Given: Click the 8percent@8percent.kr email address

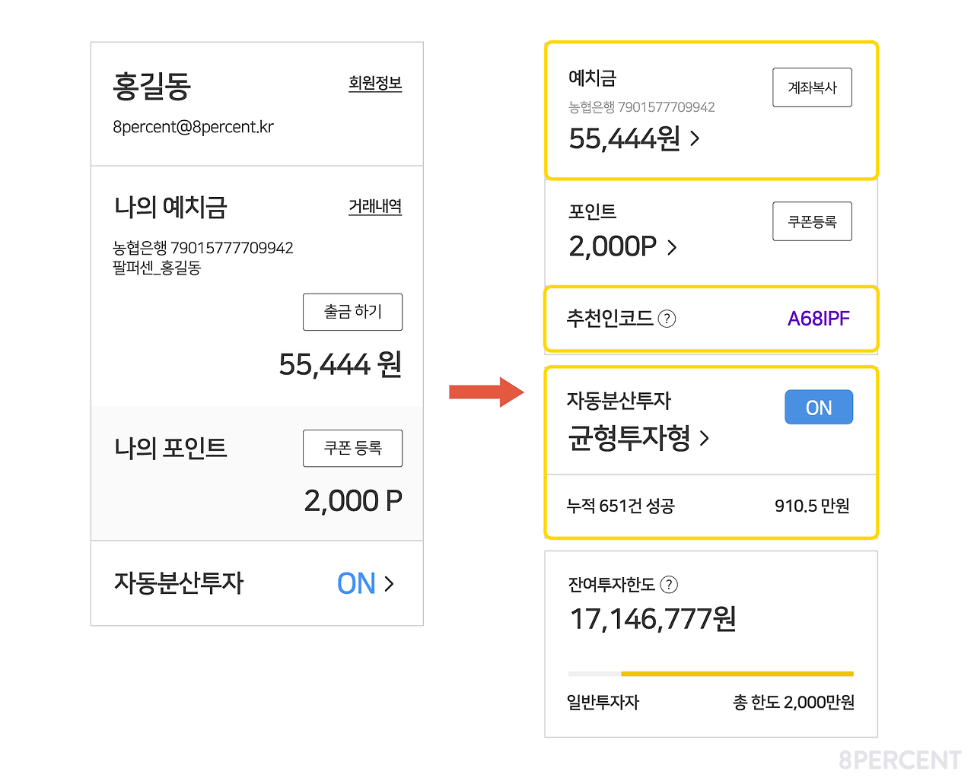Looking at the screenshot, I should (193, 127).
